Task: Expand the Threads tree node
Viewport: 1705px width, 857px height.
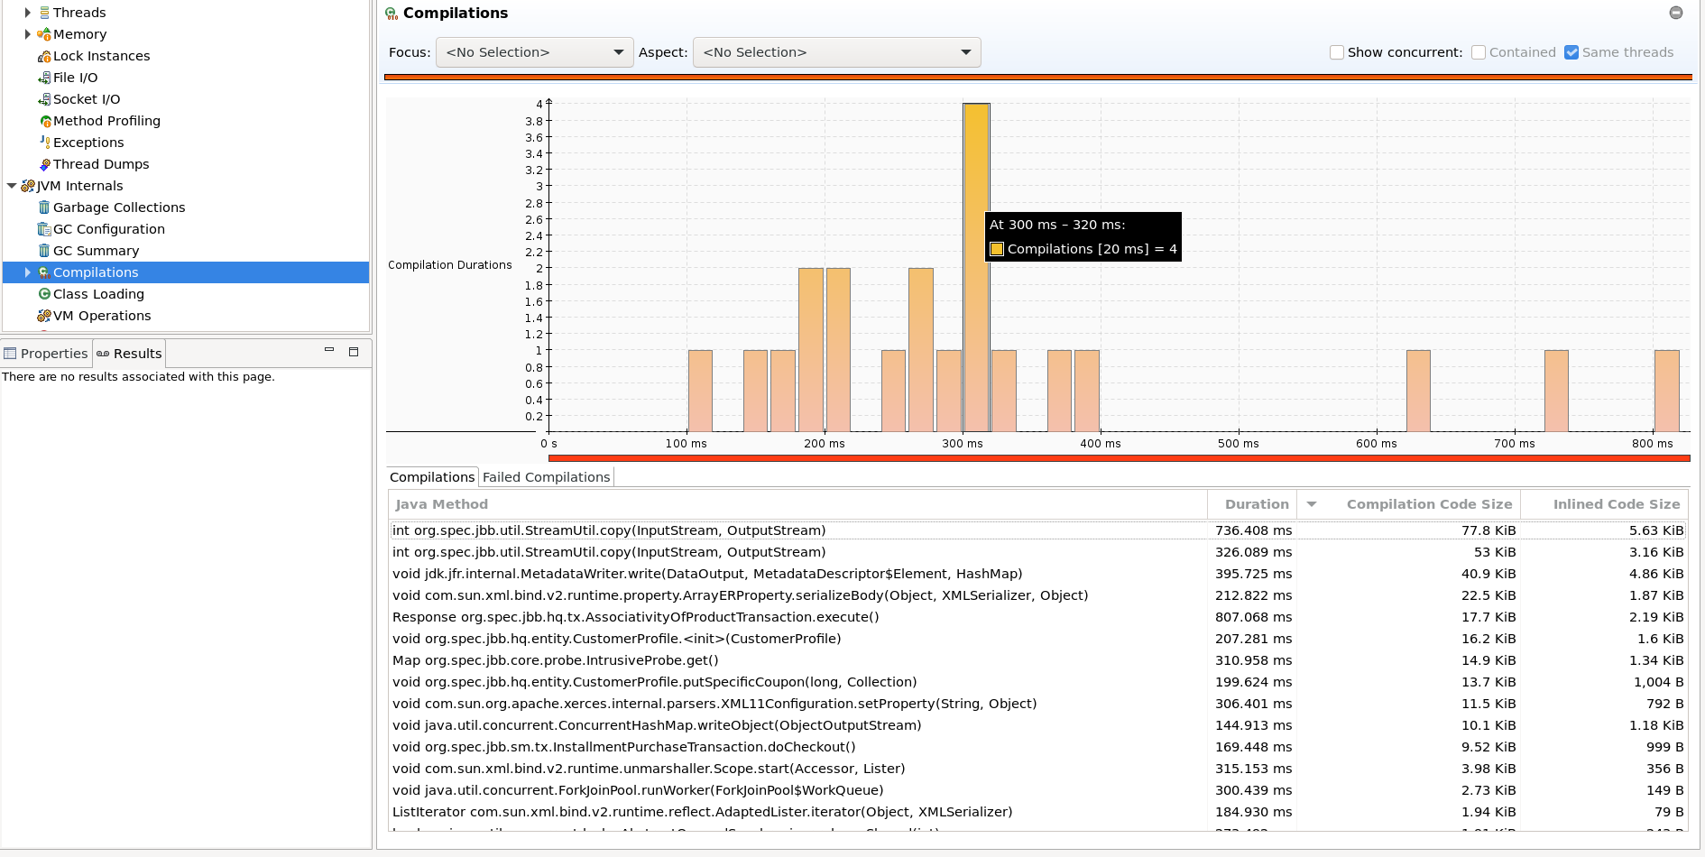Action: click(x=27, y=13)
